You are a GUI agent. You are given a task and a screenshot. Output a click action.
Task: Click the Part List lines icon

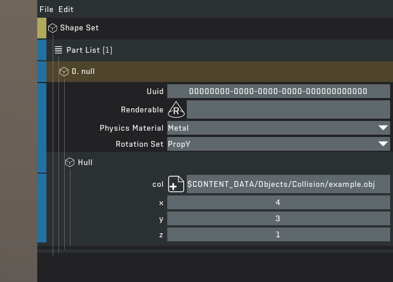coord(58,50)
